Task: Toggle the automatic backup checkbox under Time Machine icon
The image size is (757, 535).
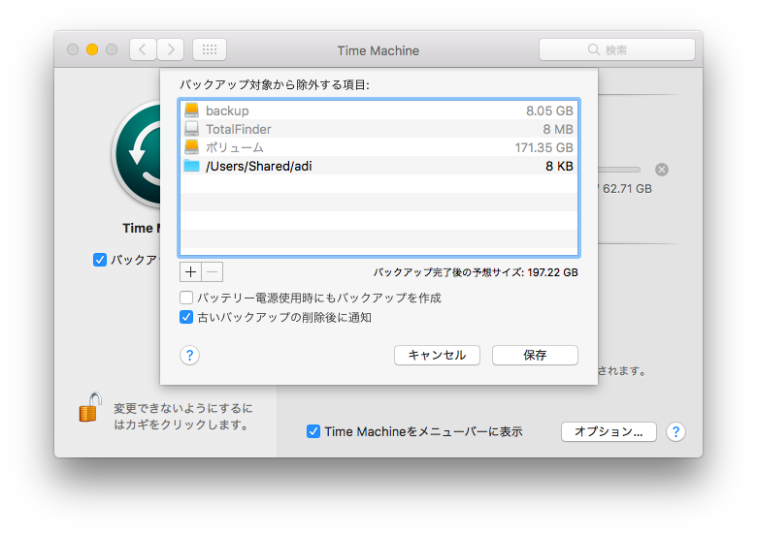Action: 99,260
